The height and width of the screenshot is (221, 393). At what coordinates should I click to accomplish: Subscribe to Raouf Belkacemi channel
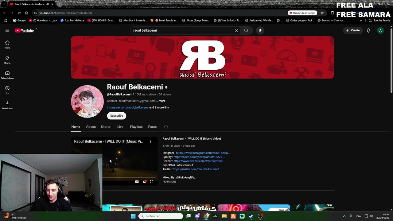click(x=117, y=116)
